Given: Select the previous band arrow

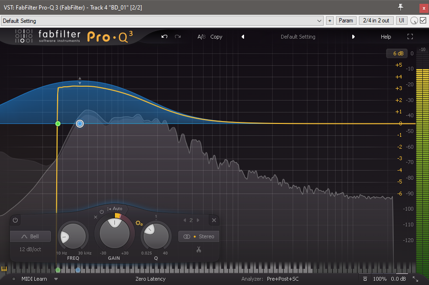Looking at the screenshot, I should [184, 220].
